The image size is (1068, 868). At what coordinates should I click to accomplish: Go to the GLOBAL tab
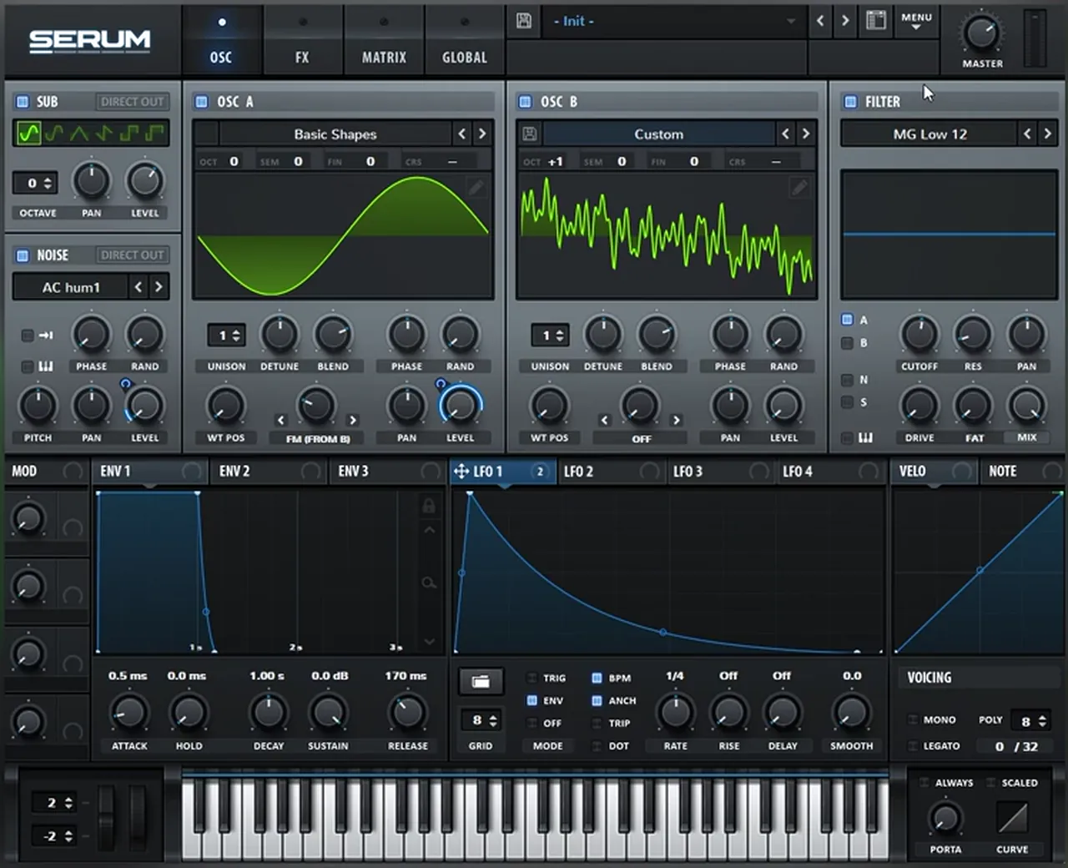[465, 42]
